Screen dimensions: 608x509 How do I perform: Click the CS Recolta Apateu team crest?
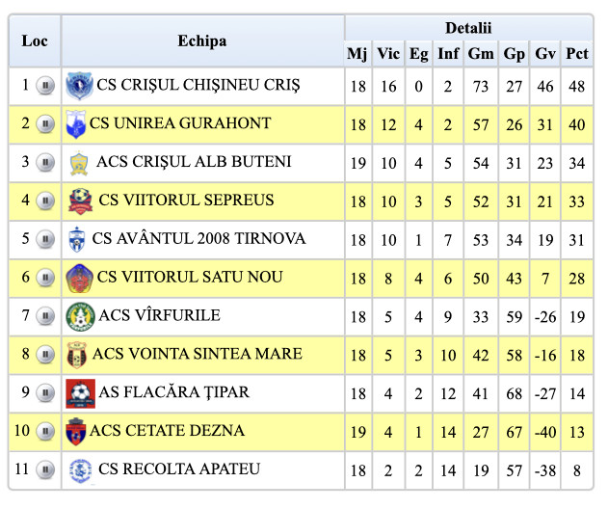tap(80, 470)
